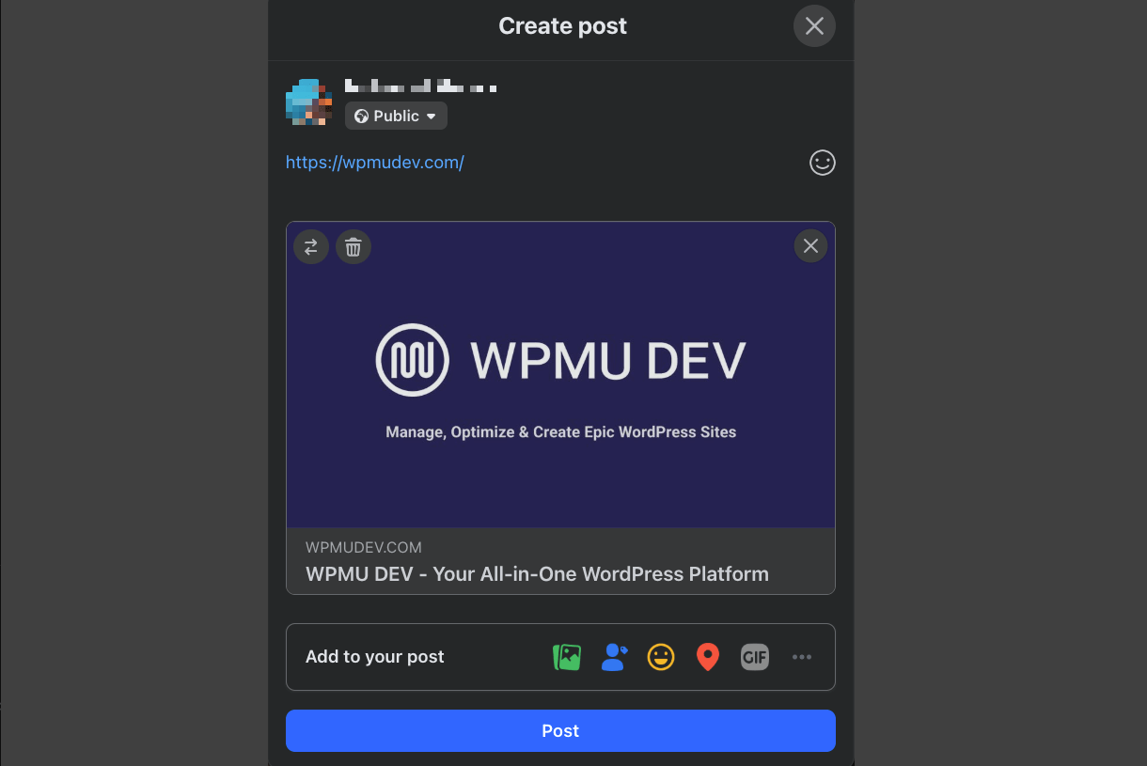Screen dimensions: 1147x766
Task: Insert a GIF into the post
Action: point(754,656)
